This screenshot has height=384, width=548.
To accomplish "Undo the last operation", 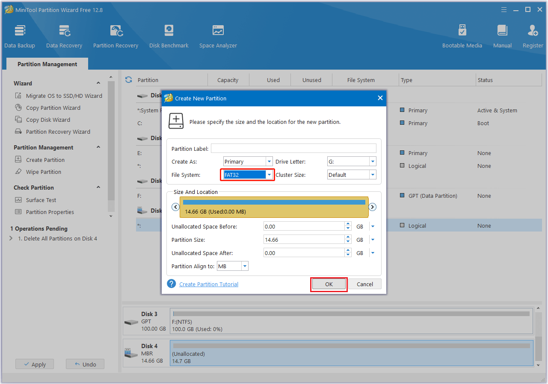I will click(x=85, y=364).
